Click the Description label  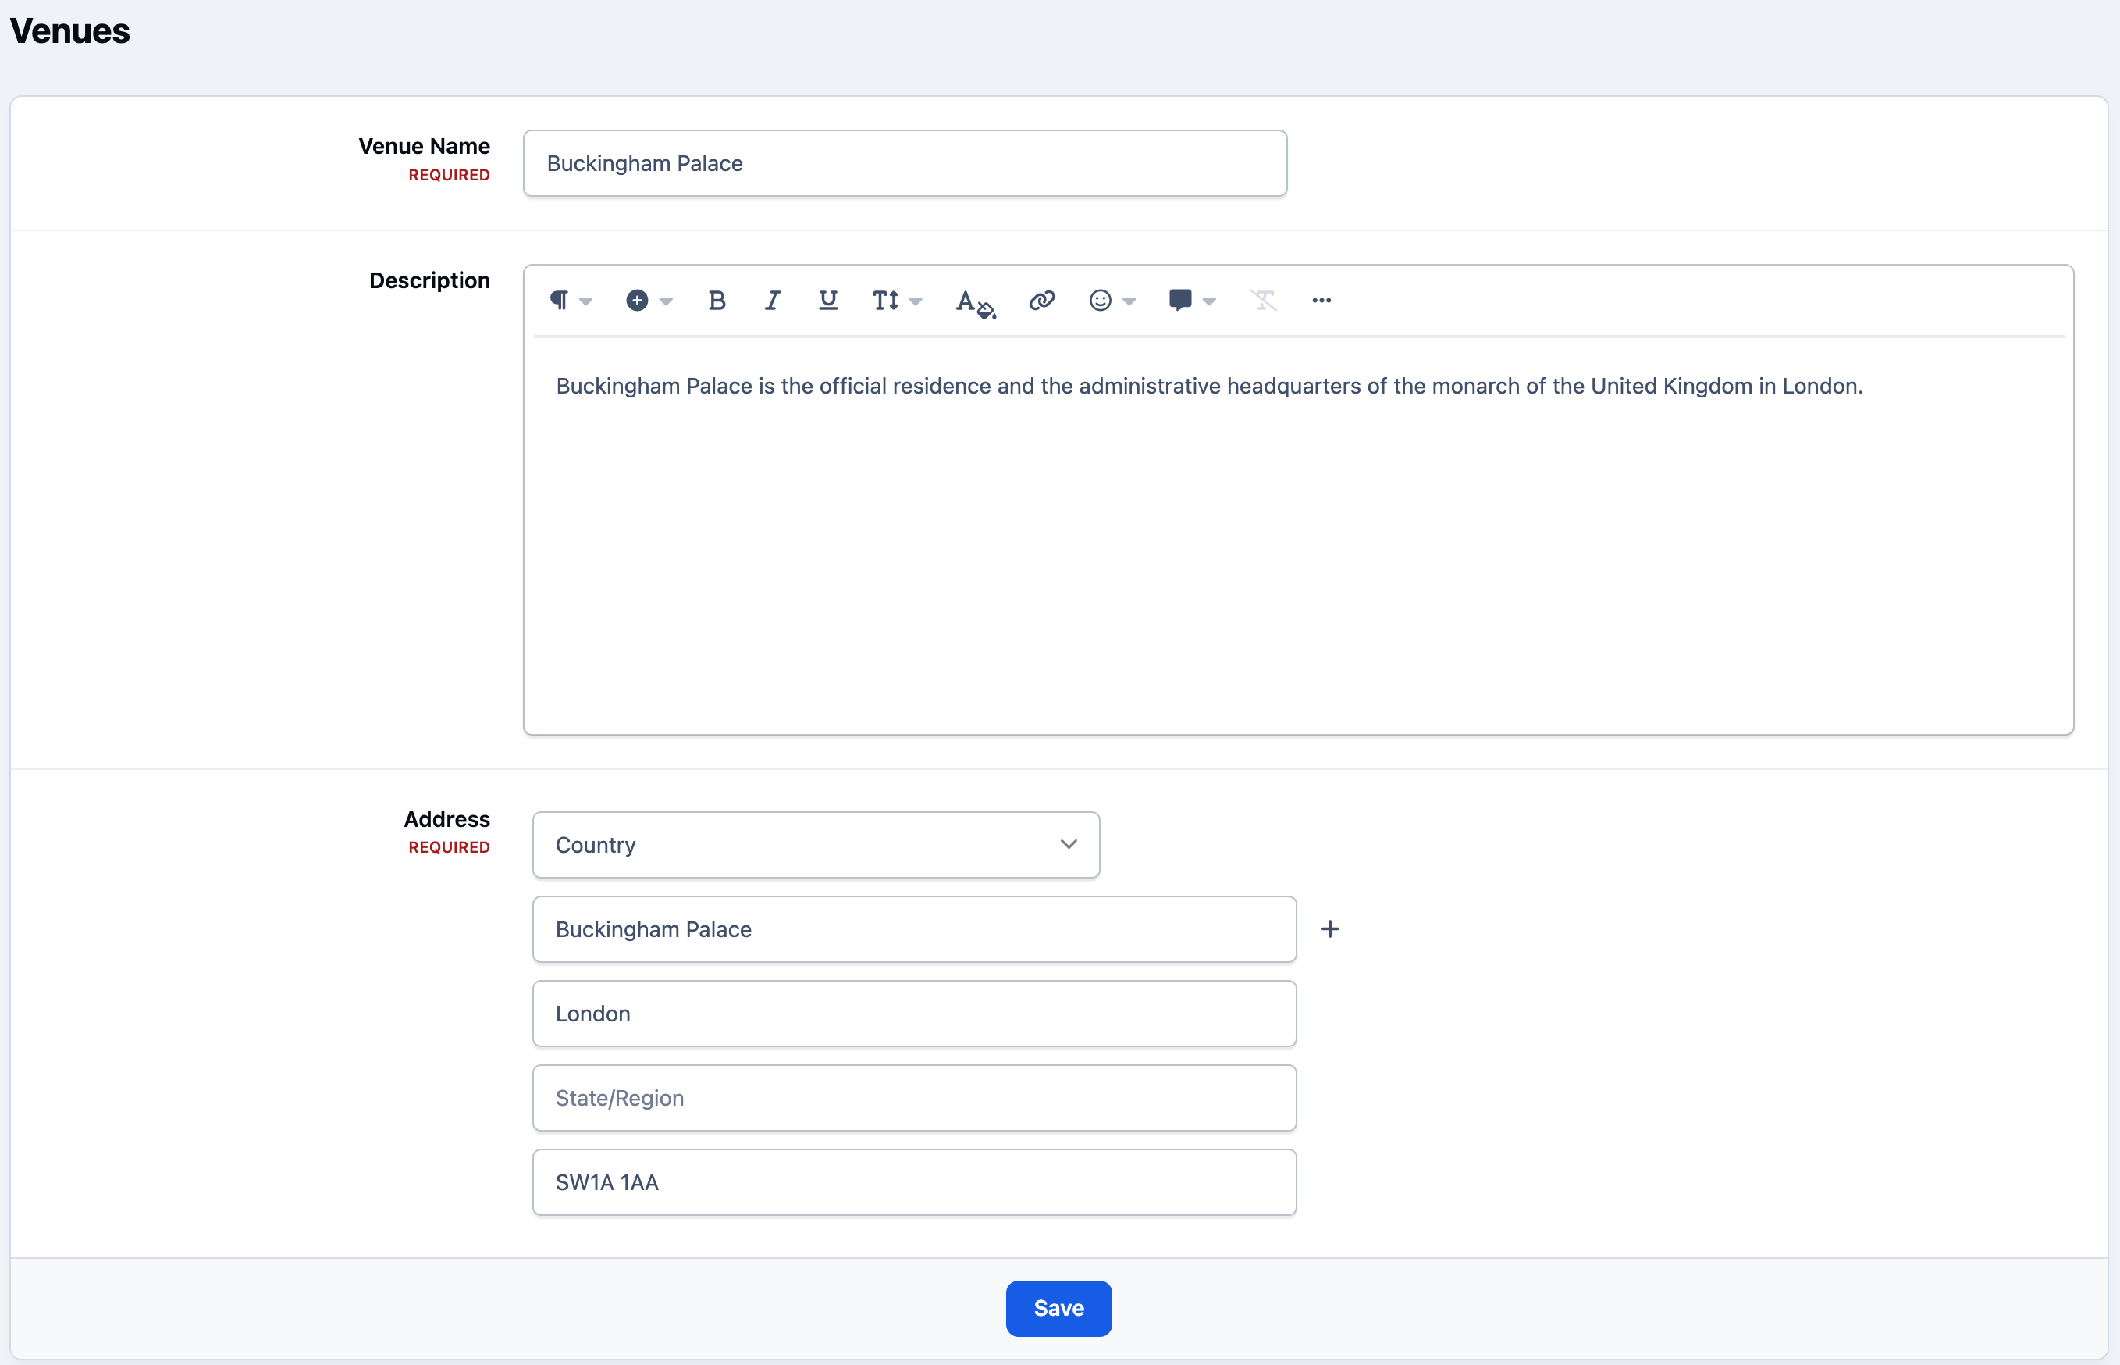tap(429, 281)
